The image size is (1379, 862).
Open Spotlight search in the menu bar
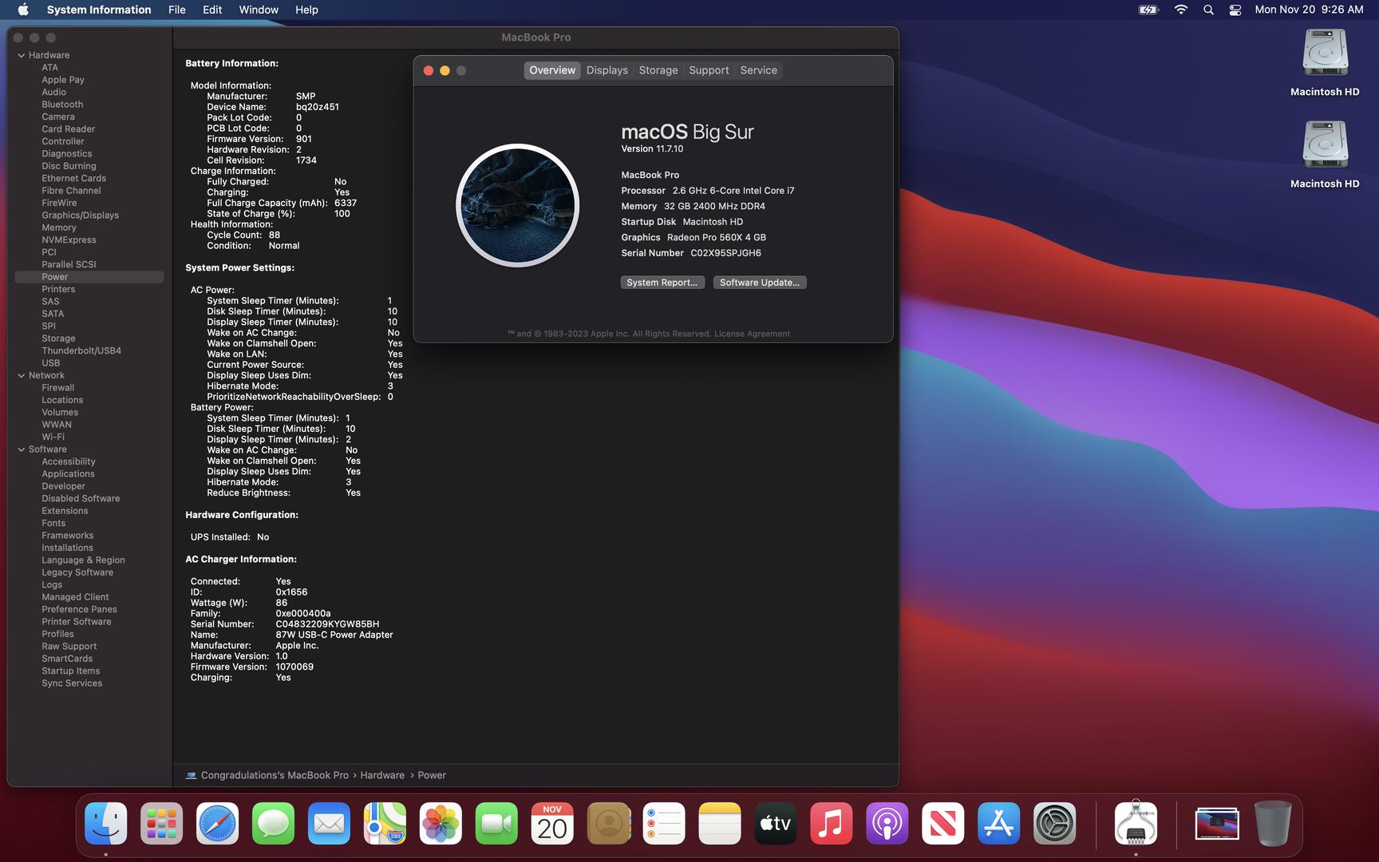[x=1207, y=10]
